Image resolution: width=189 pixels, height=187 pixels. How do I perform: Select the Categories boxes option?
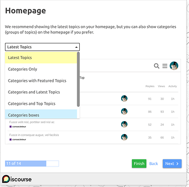point(41,114)
